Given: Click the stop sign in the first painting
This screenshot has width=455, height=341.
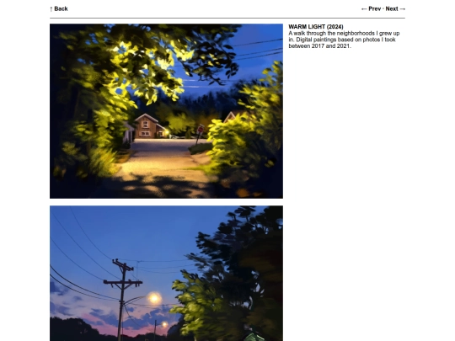Looking at the screenshot, I should (201, 130).
